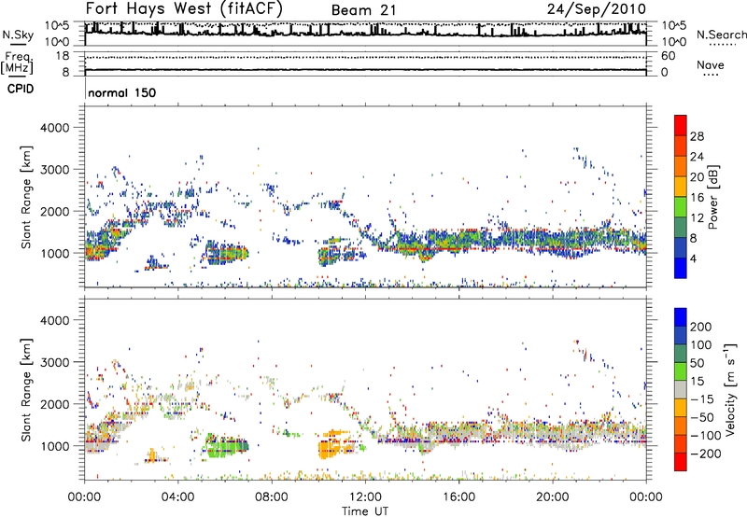This screenshot has width=747, height=517.
Task: Click the '20' power color bar label
Action: pos(697,177)
